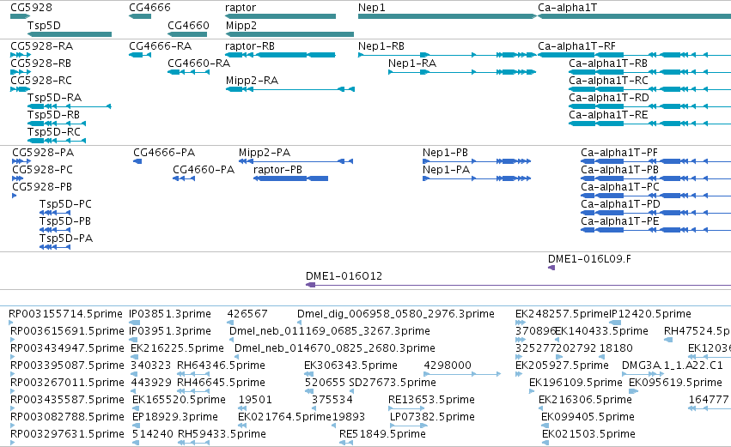Click the Mipp2 gene label
Viewport: 731px width, 447px height.
click(x=241, y=25)
